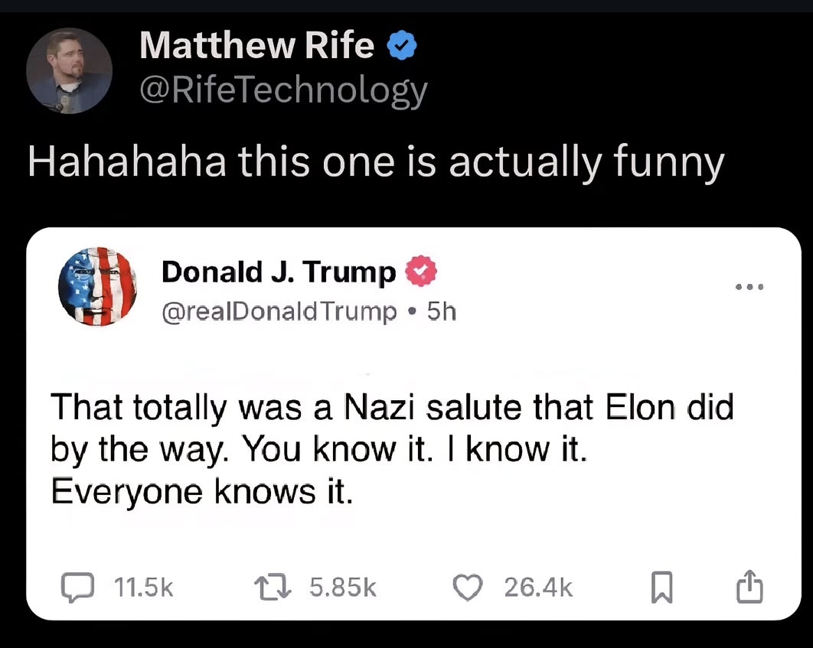Click the @realDonaldTrump handle
The image size is (813, 648).
pos(279,311)
